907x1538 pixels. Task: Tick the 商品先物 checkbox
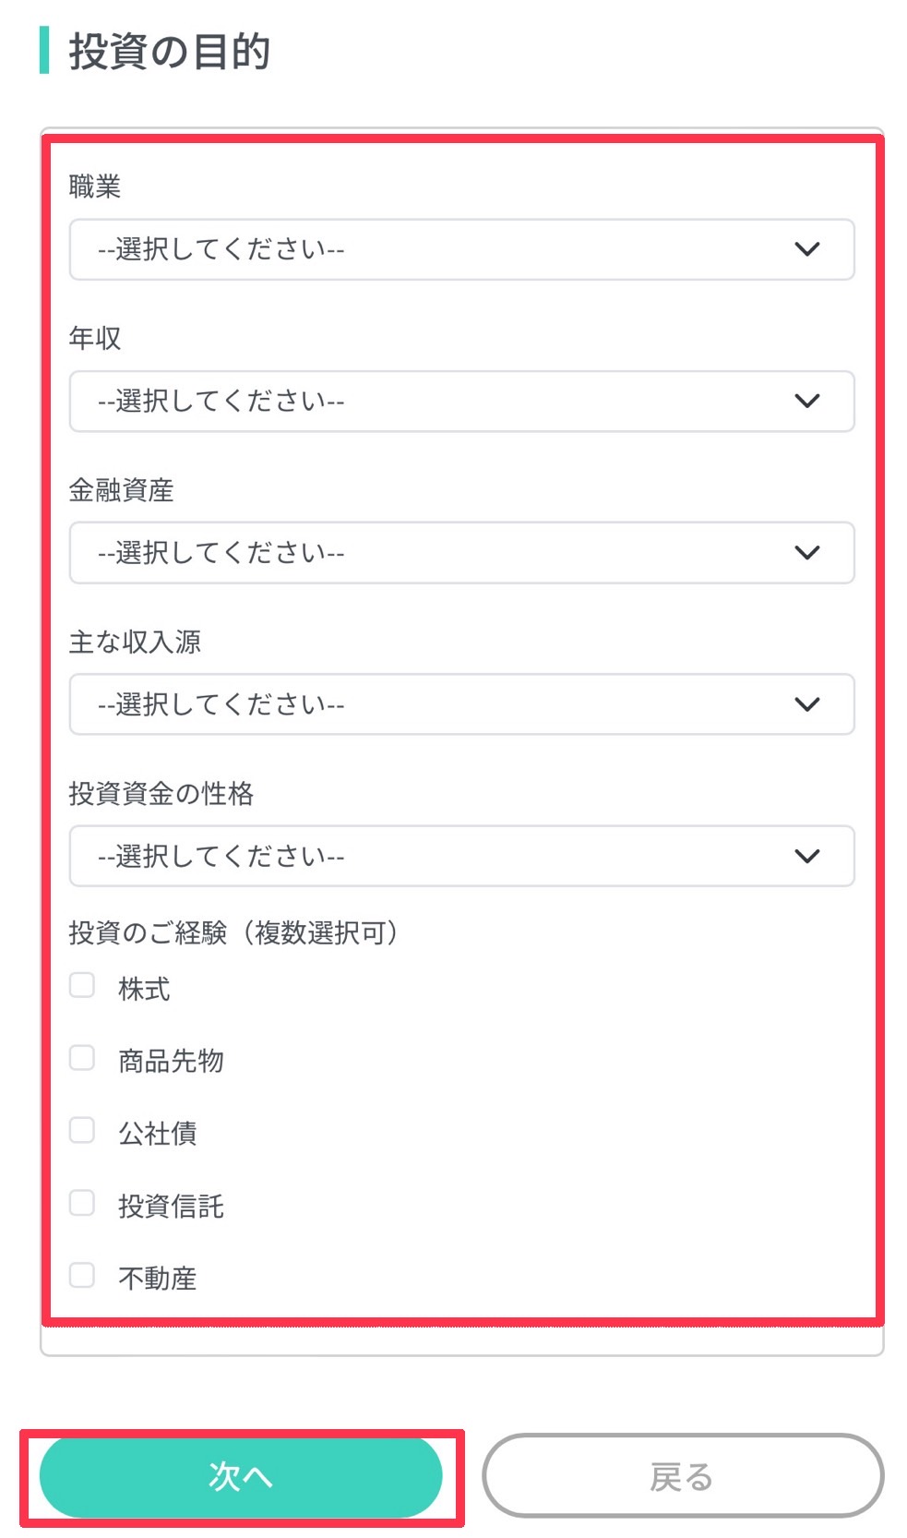pos(82,1058)
